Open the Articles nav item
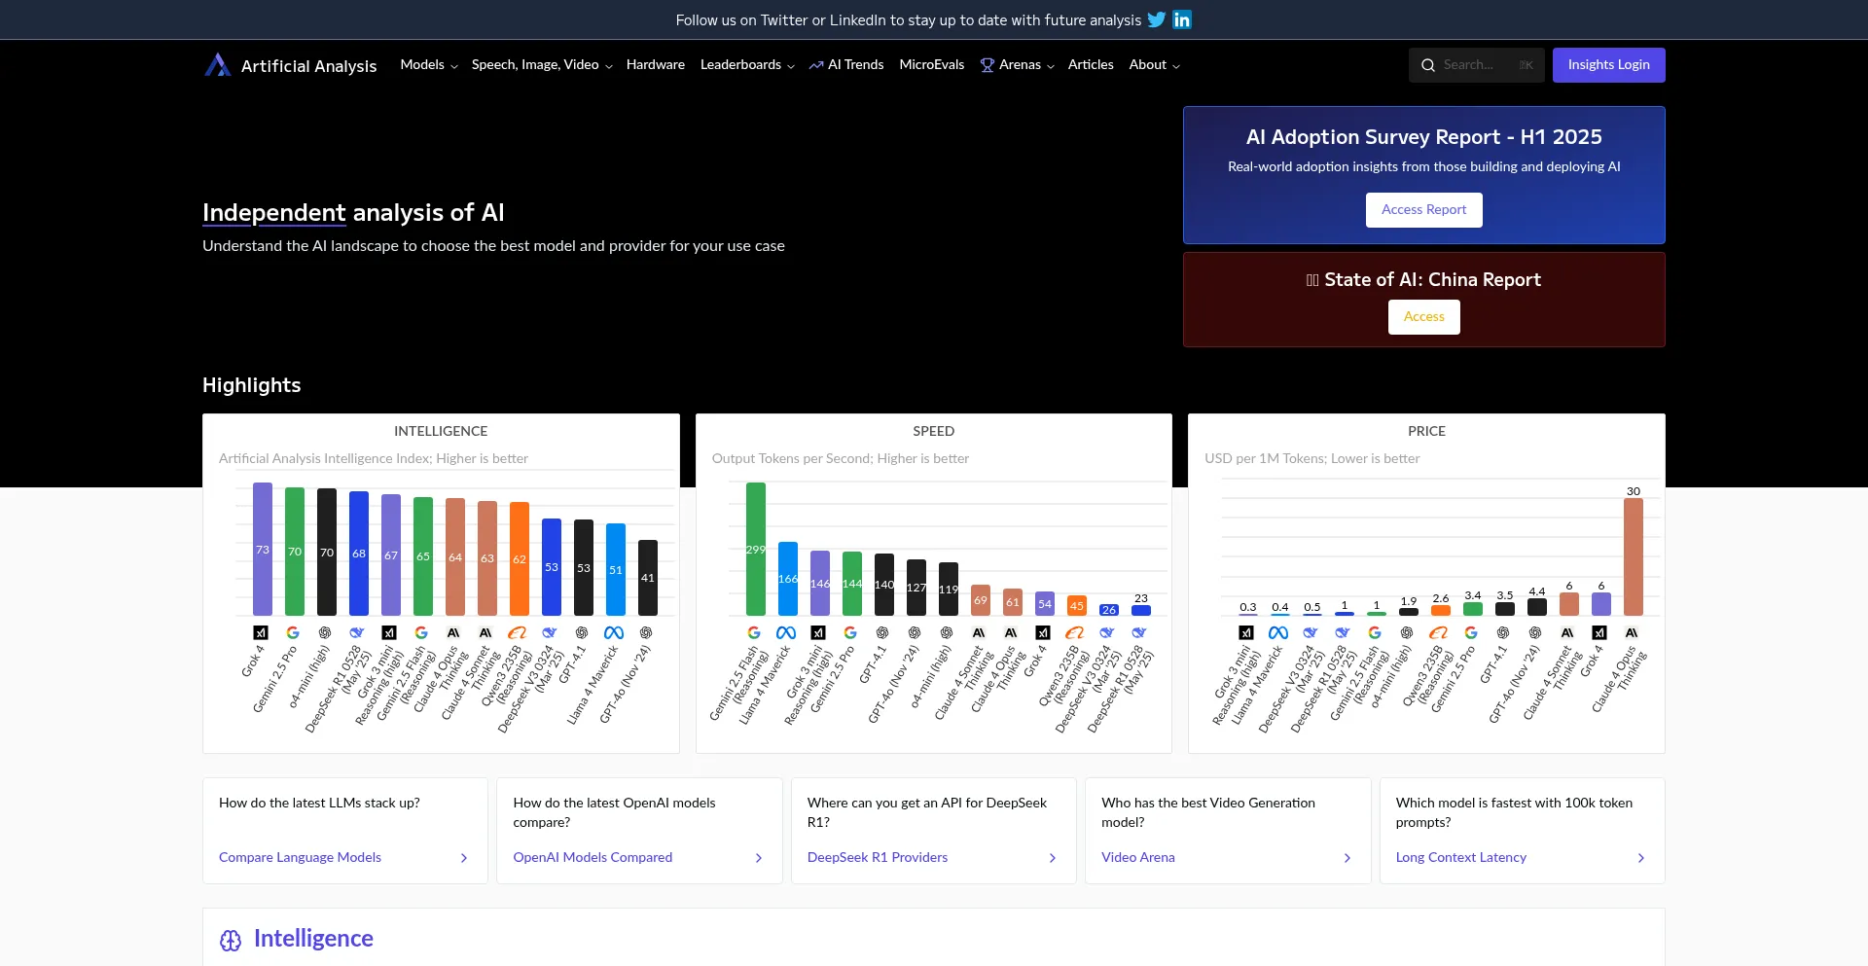This screenshot has height=966, width=1868. point(1091,64)
